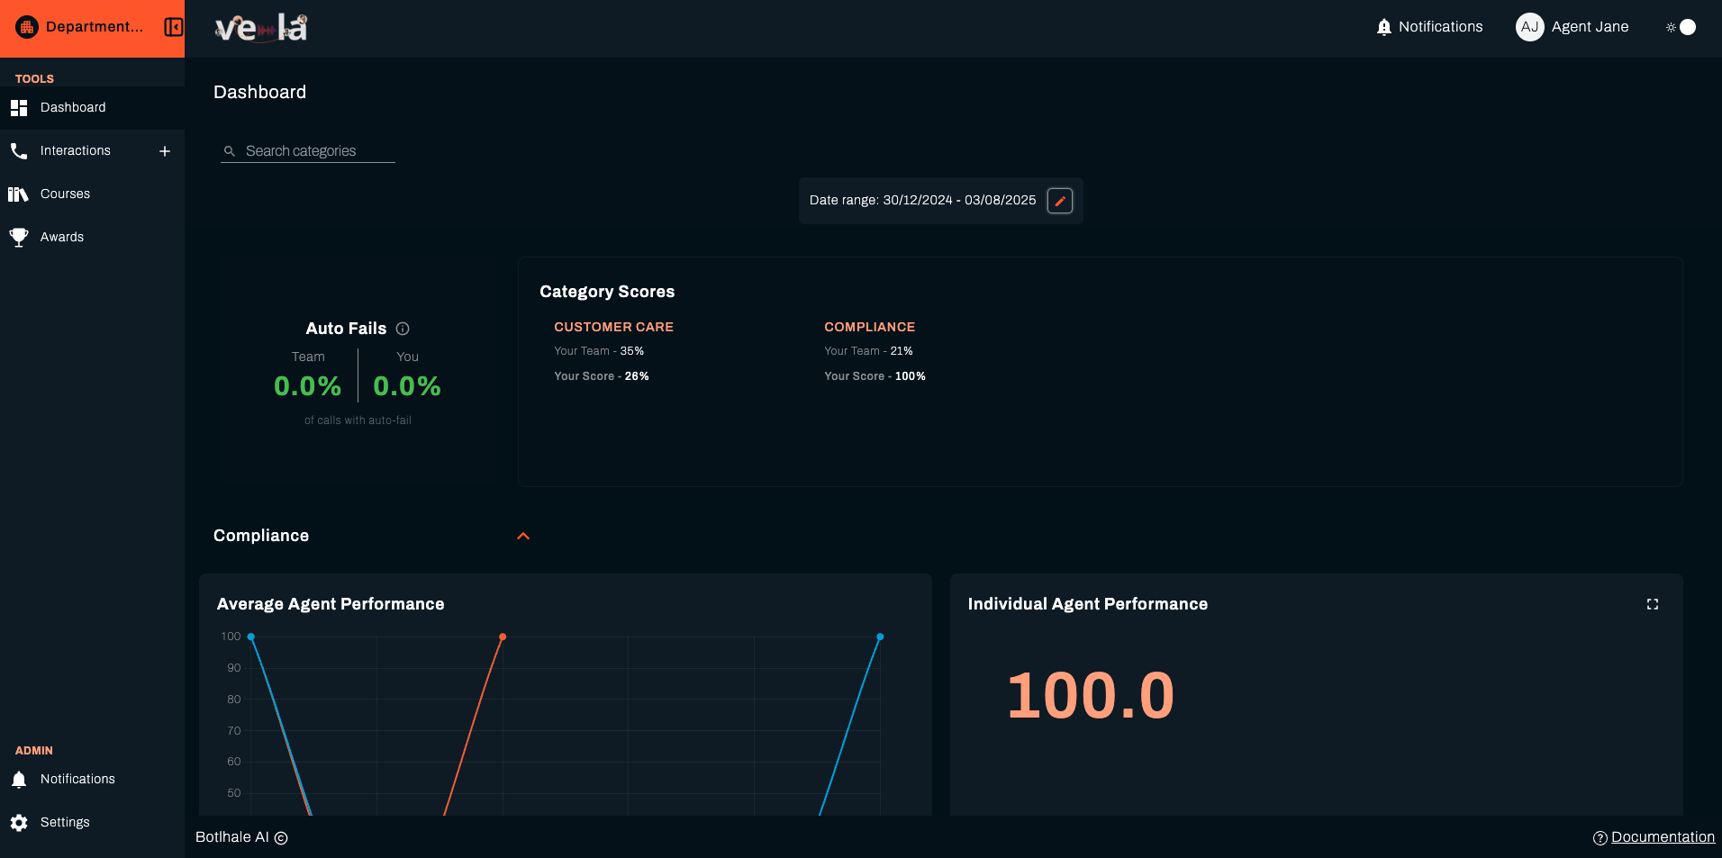Open the Courses icon in the sidebar

pos(19,194)
